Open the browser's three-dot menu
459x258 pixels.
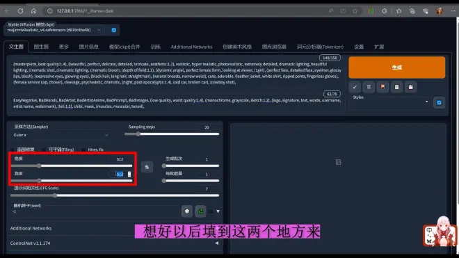[x=453, y=11]
